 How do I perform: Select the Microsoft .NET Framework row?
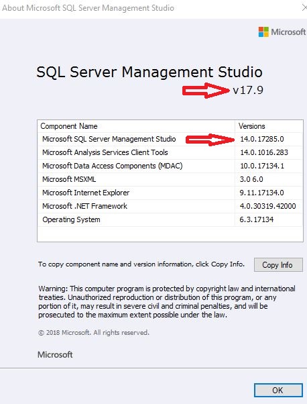[x=170, y=206]
